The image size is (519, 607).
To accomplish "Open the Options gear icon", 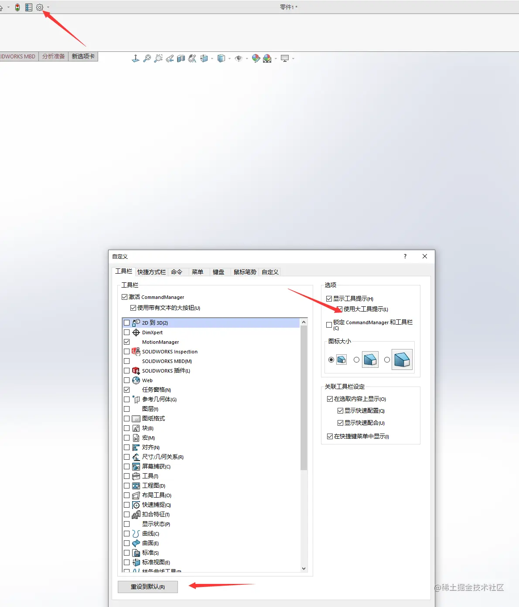I will point(40,7).
